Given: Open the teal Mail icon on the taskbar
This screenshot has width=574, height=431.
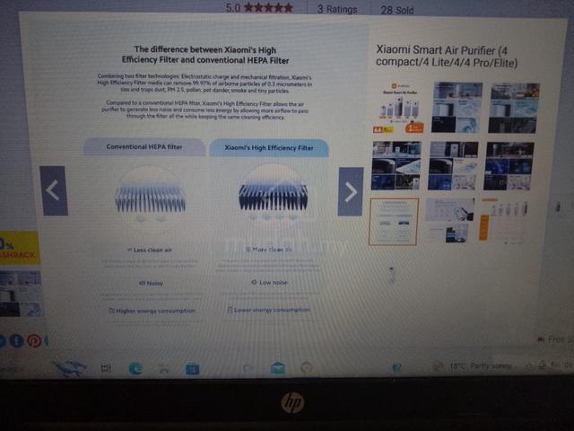Looking at the screenshot, I should click(x=278, y=367).
